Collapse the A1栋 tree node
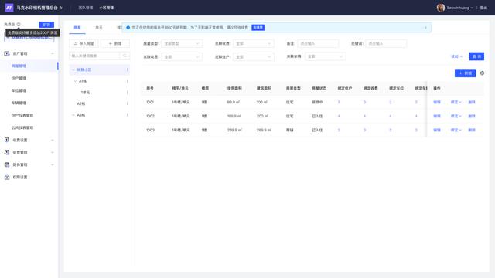Image resolution: width=495 pixels, height=278 pixels. pos(75,81)
